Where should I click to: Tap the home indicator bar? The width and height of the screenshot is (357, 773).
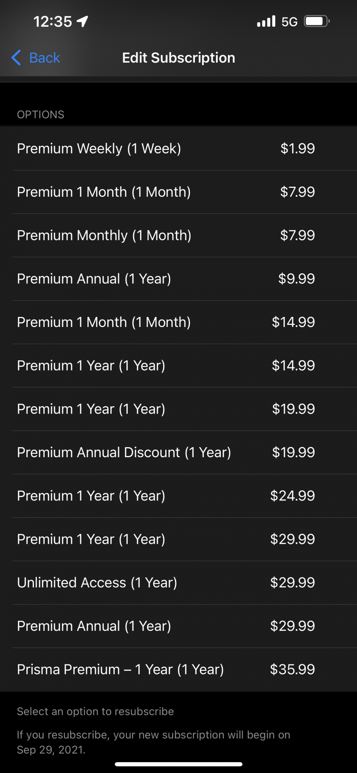click(178, 764)
